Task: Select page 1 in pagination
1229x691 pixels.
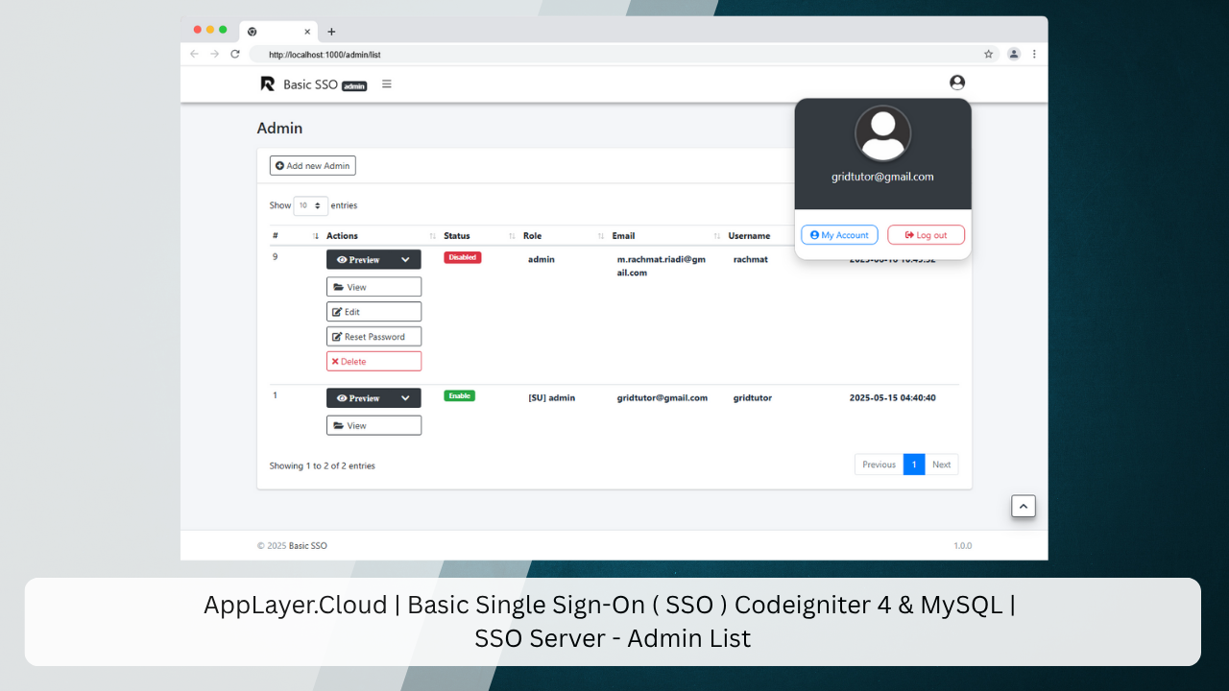Action: (914, 465)
